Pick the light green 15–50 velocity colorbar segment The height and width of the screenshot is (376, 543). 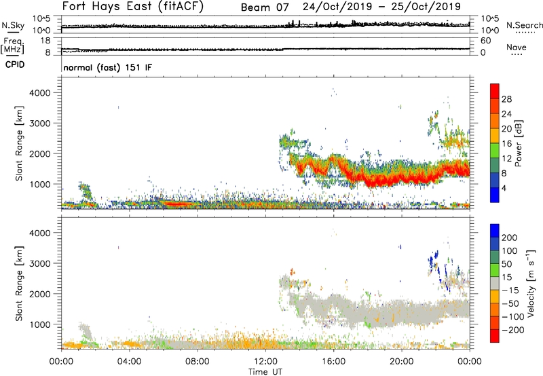coord(495,270)
